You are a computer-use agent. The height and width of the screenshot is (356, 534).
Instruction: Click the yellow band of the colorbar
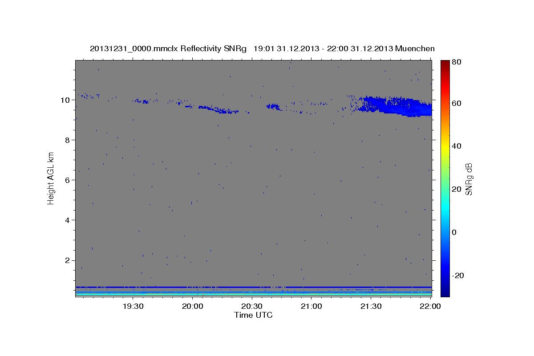coord(445,147)
